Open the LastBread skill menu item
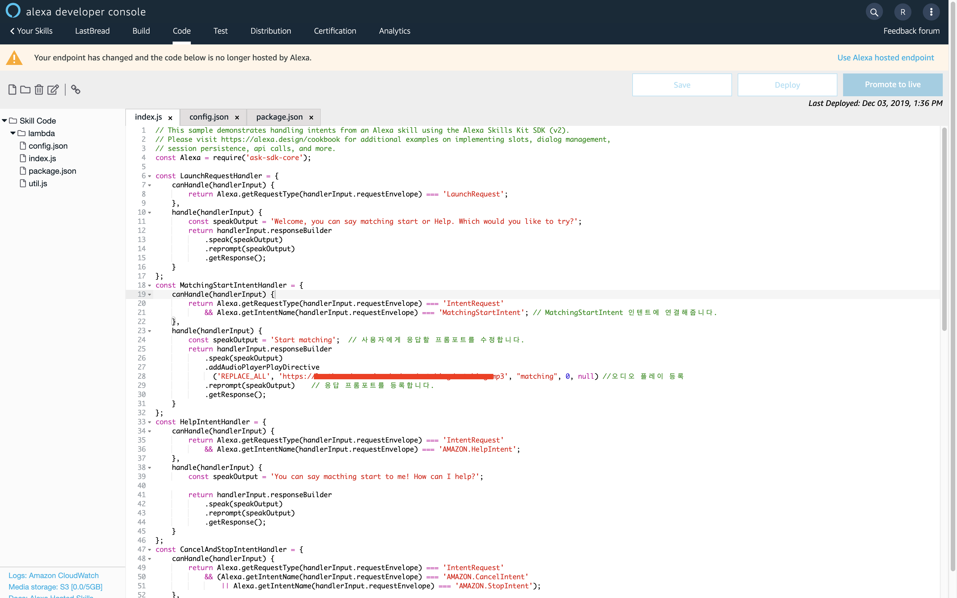Image resolution: width=957 pixels, height=598 pixels. coord(93,31)
